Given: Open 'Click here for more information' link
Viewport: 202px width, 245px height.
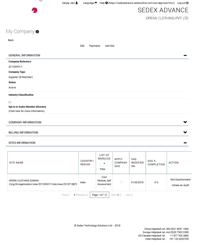Looking at the screenshot, I should (x=26, y=111).
